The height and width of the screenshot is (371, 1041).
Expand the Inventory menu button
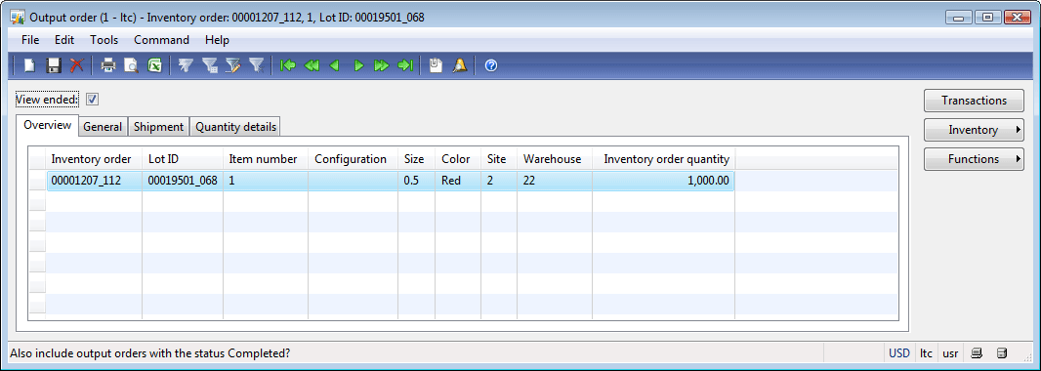tap(974, 130)
